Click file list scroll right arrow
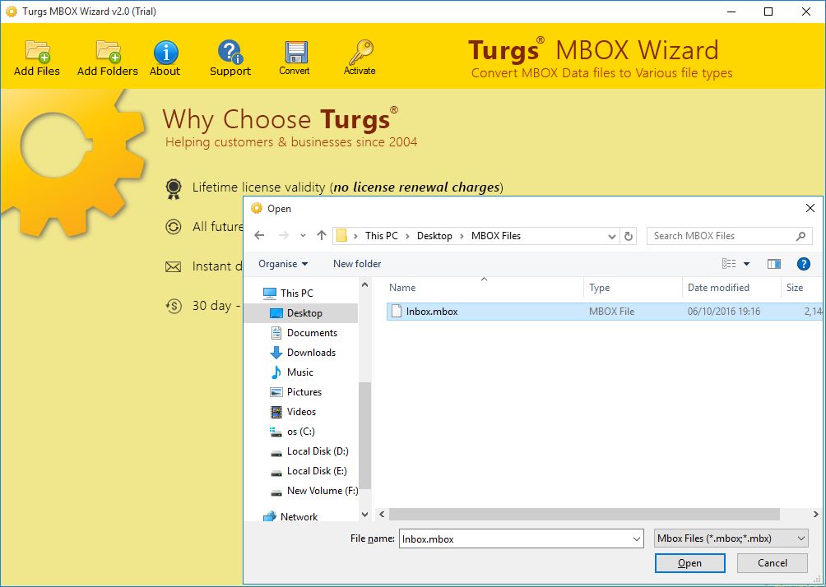826x587 pixels. (x=815, y=515)
